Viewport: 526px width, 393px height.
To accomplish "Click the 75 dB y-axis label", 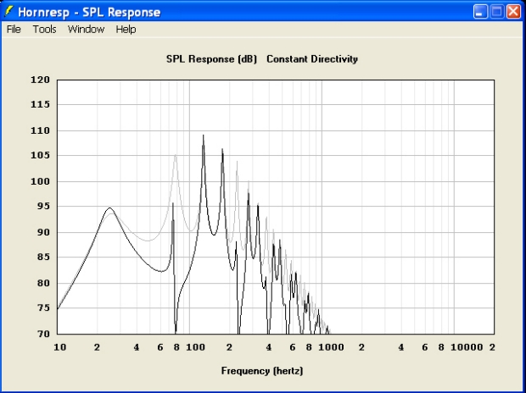I will [x=42, y=307].
